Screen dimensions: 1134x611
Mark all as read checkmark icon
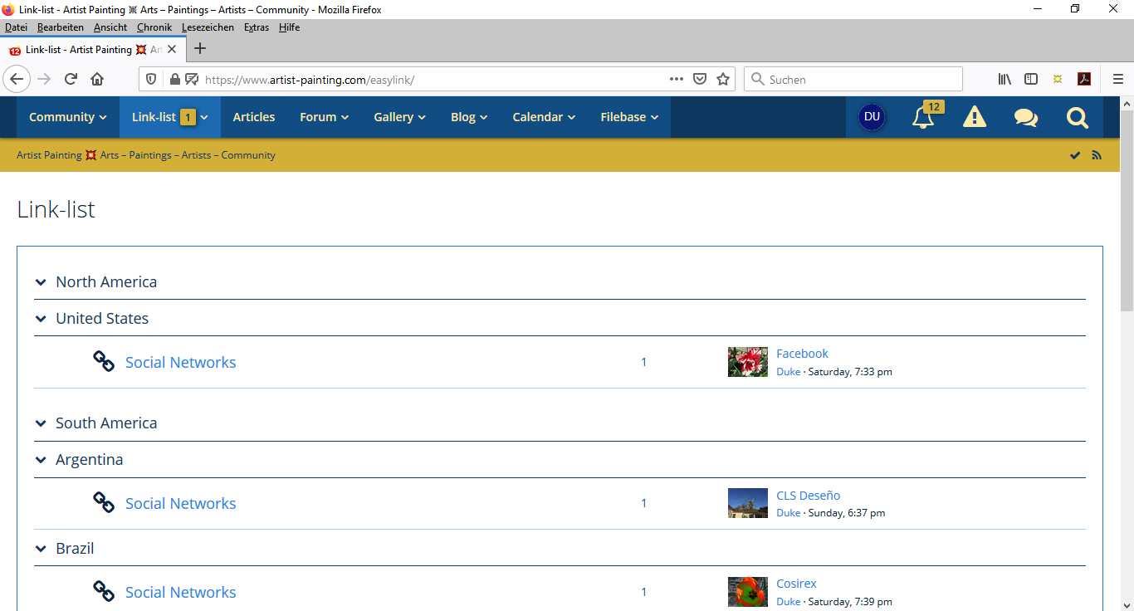[1075, 155]
